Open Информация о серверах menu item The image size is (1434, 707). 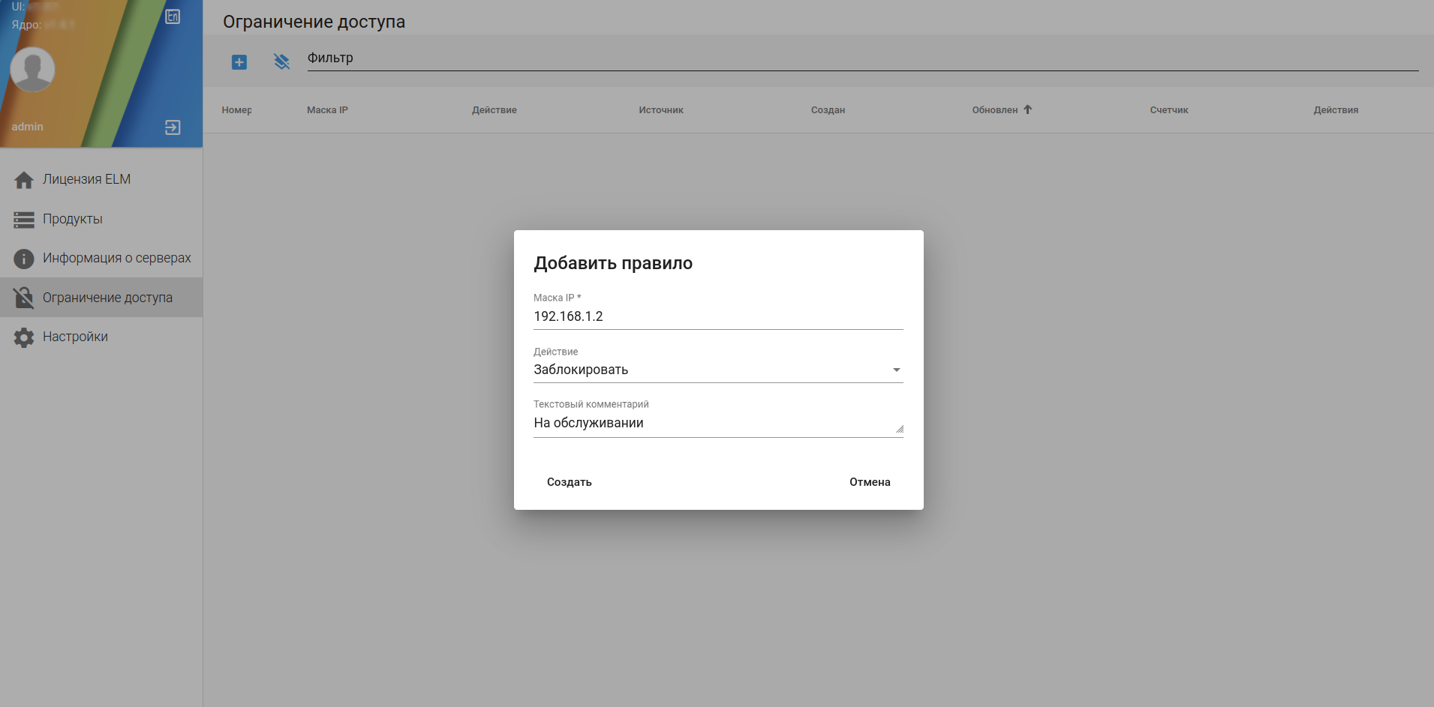coord(116,258)
